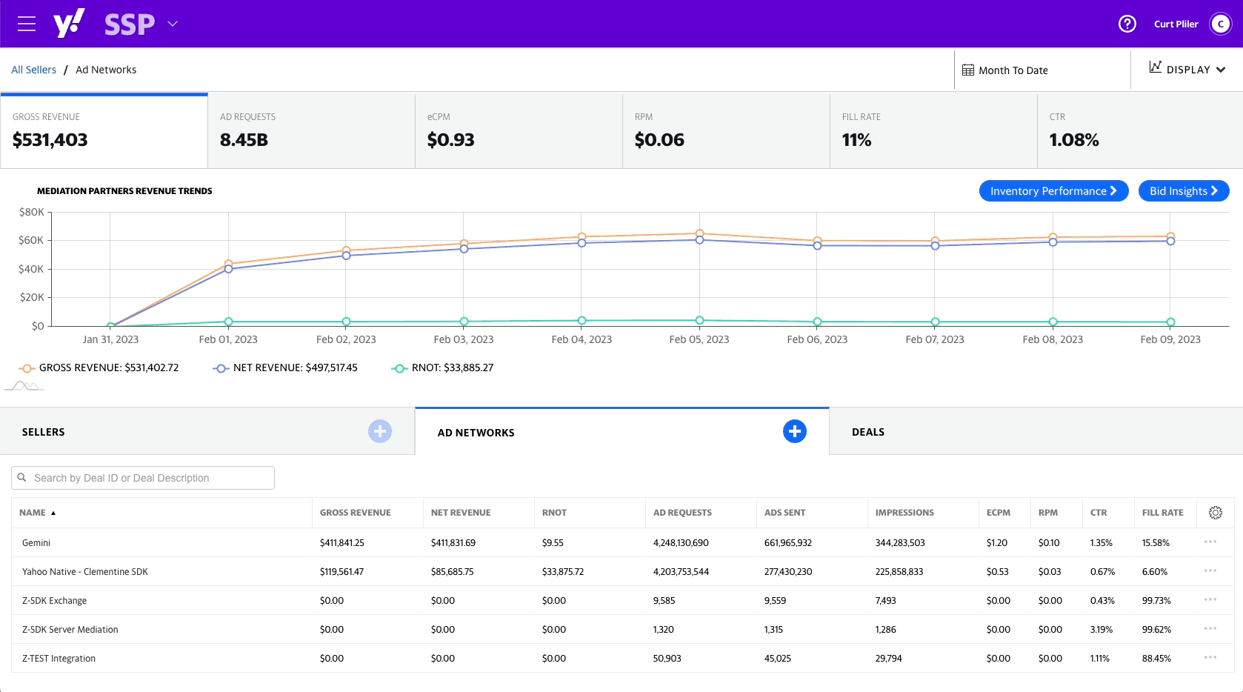Click the chart icon next to DISPLAY
This screenshot has width=1243, height=692.
pyautogui.click(x=1156, y=67)
